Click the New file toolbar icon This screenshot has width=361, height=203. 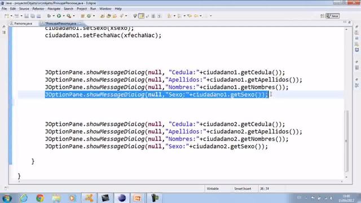click(6, 16)
